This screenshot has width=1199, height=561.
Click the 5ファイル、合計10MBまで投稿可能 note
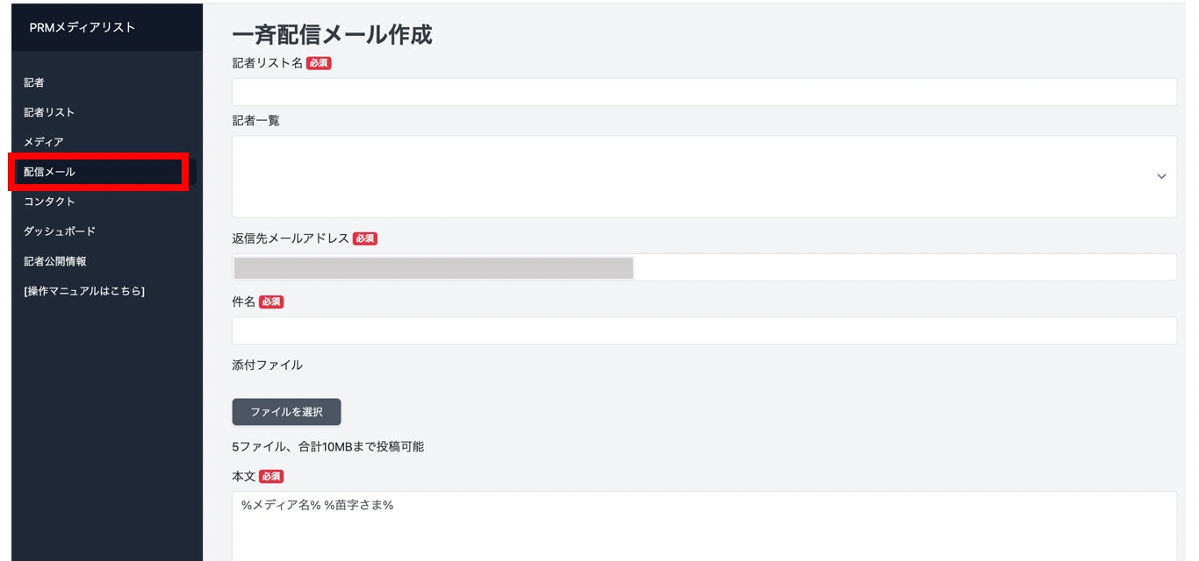point(327,446)
